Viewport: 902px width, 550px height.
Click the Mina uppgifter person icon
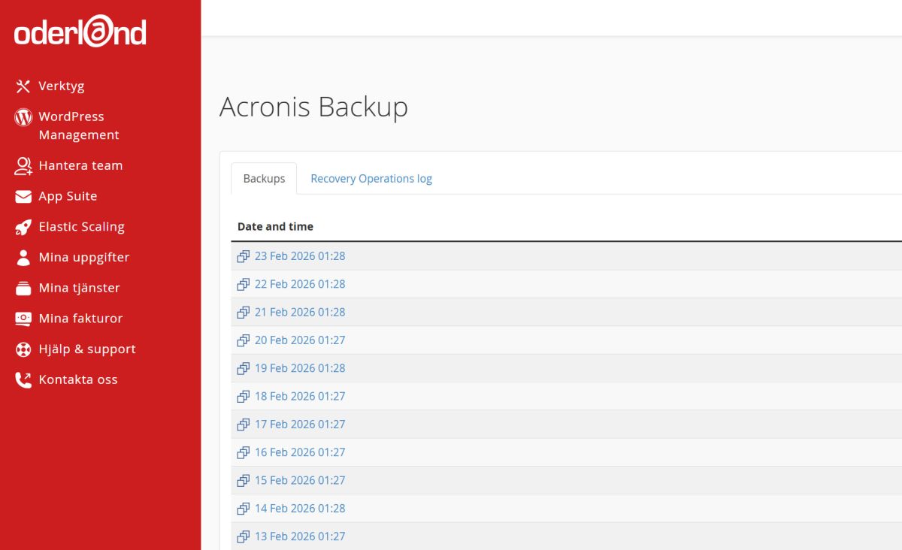pos(23,258)
